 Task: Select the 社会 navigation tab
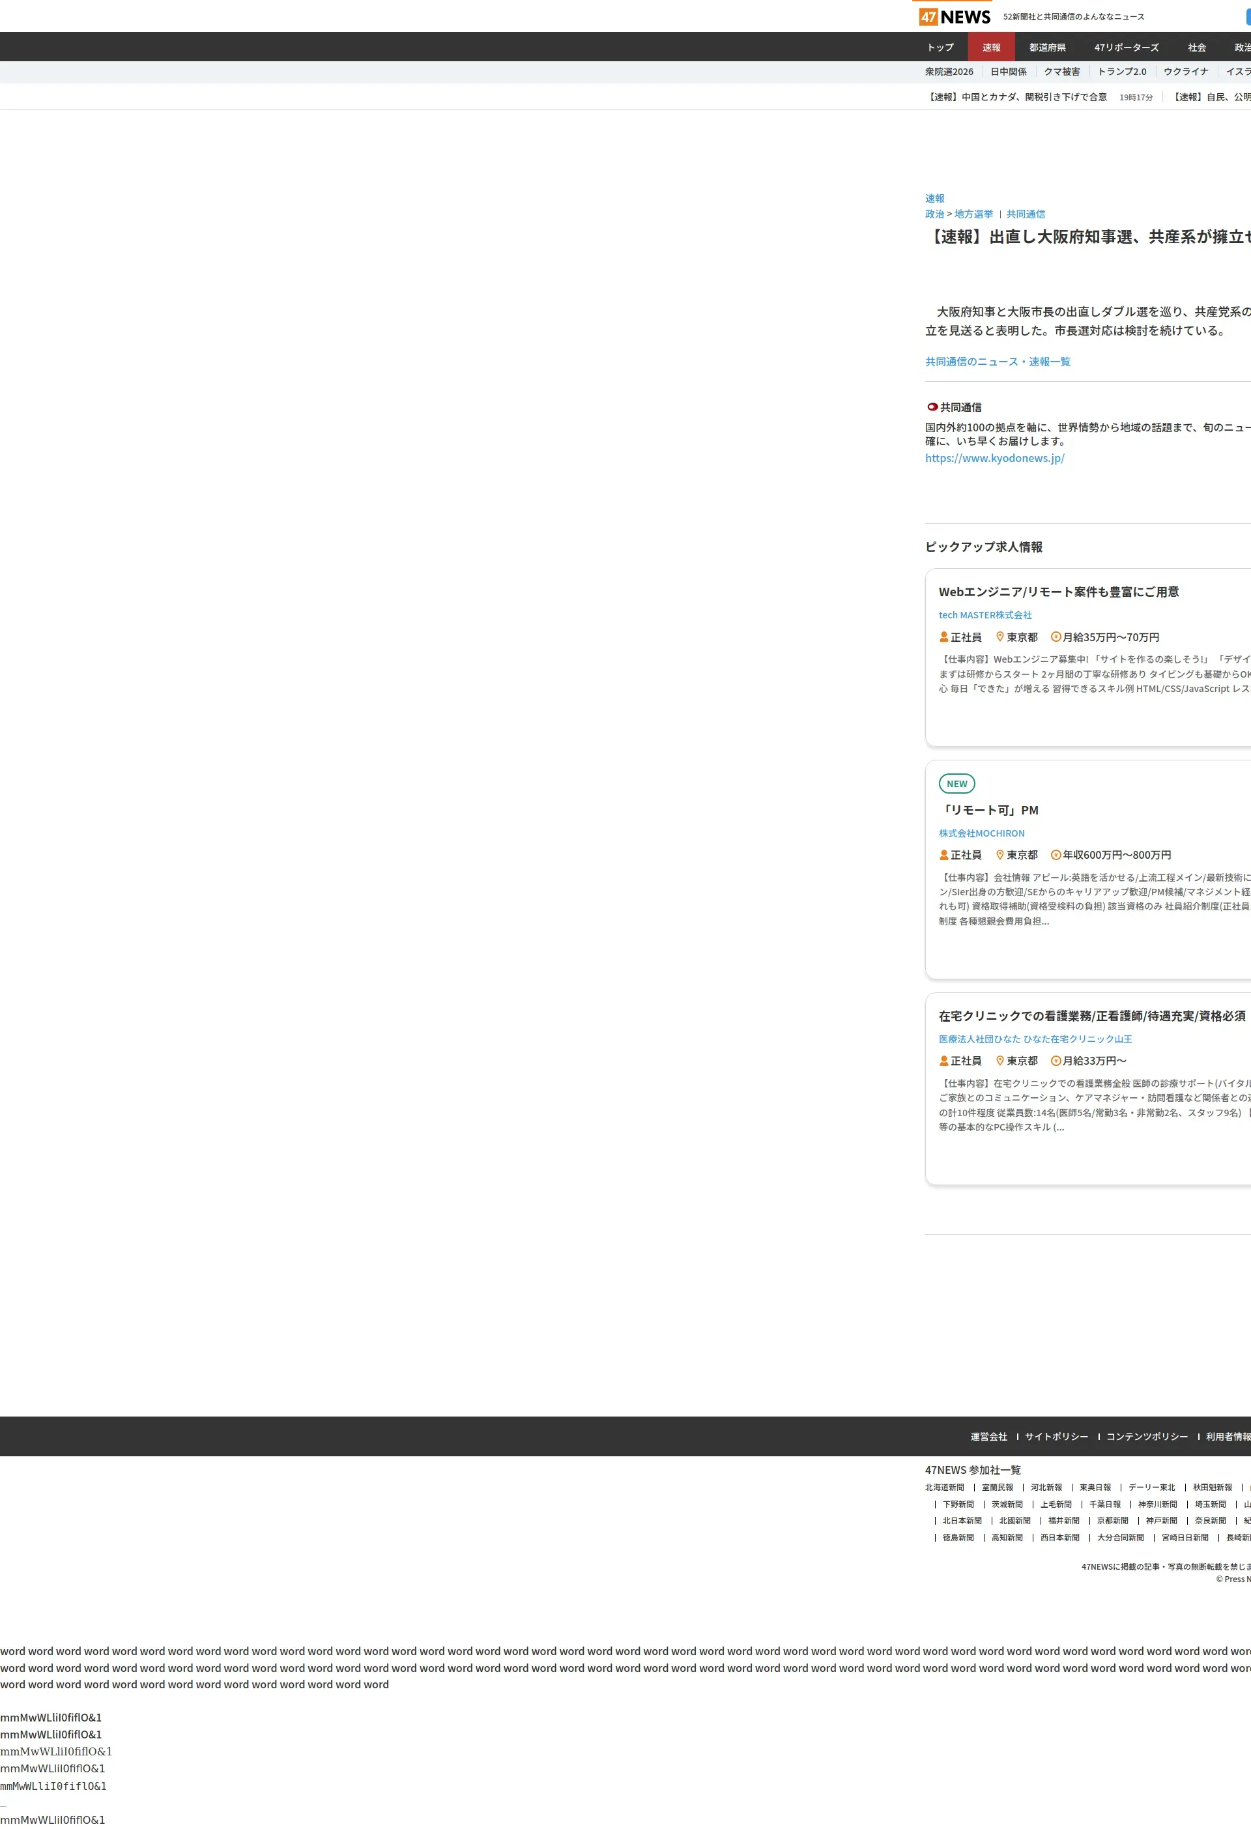tap(1197, 47)
